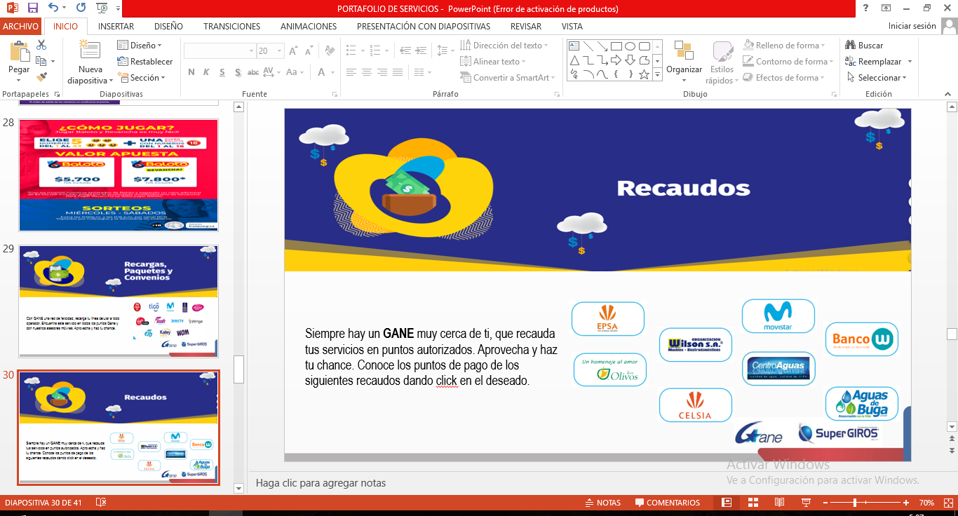Open Organizar arrange options
Image resolution: width=958 pixels, height=516 pixels.
coord(684,61)
